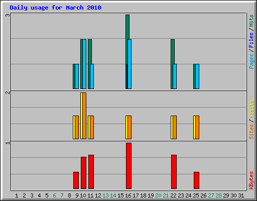Click the light blue Pages bar for day 9

point(77,76)
